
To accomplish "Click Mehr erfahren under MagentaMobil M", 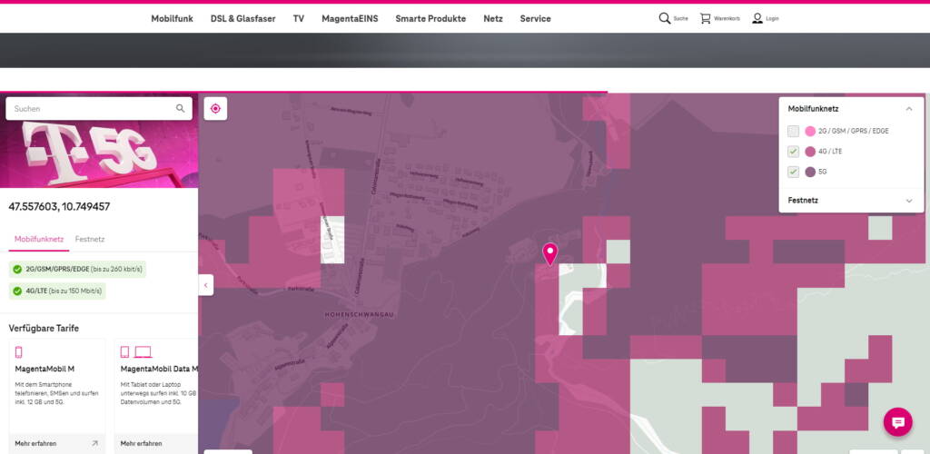I will click(x=35, y=443).
